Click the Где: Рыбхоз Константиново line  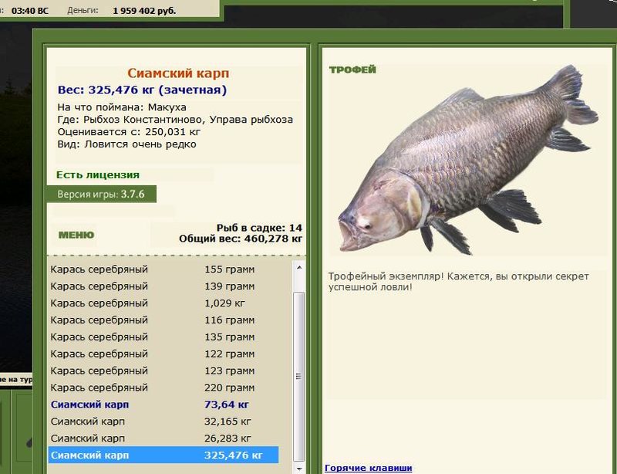175,120
